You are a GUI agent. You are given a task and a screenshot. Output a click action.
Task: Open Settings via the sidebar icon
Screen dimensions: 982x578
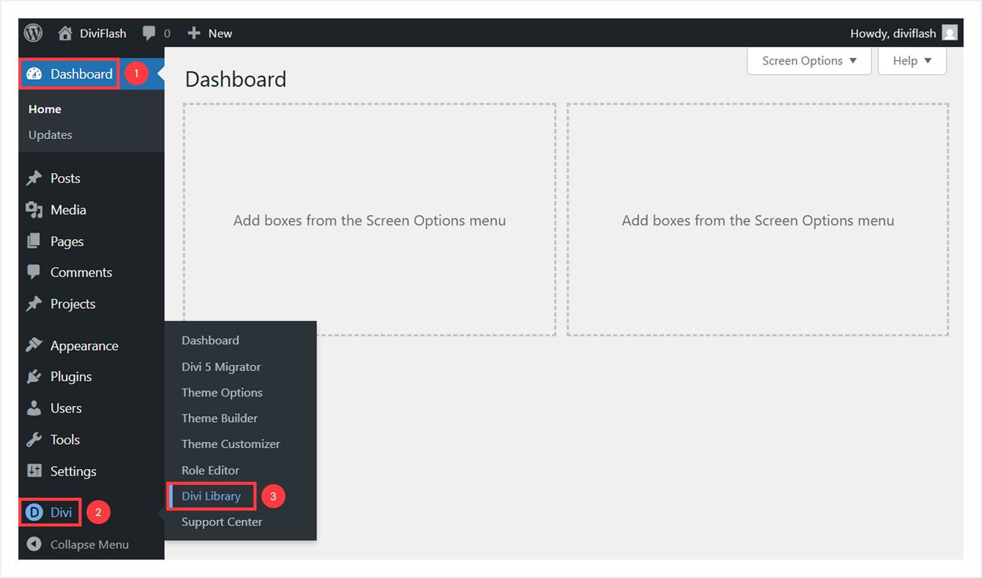click(x=34, y=471)
